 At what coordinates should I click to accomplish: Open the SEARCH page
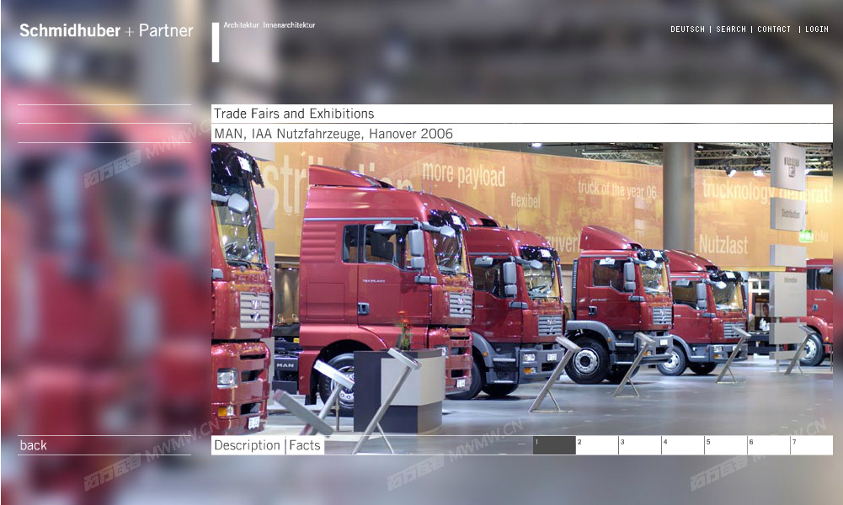pos(731,29)
